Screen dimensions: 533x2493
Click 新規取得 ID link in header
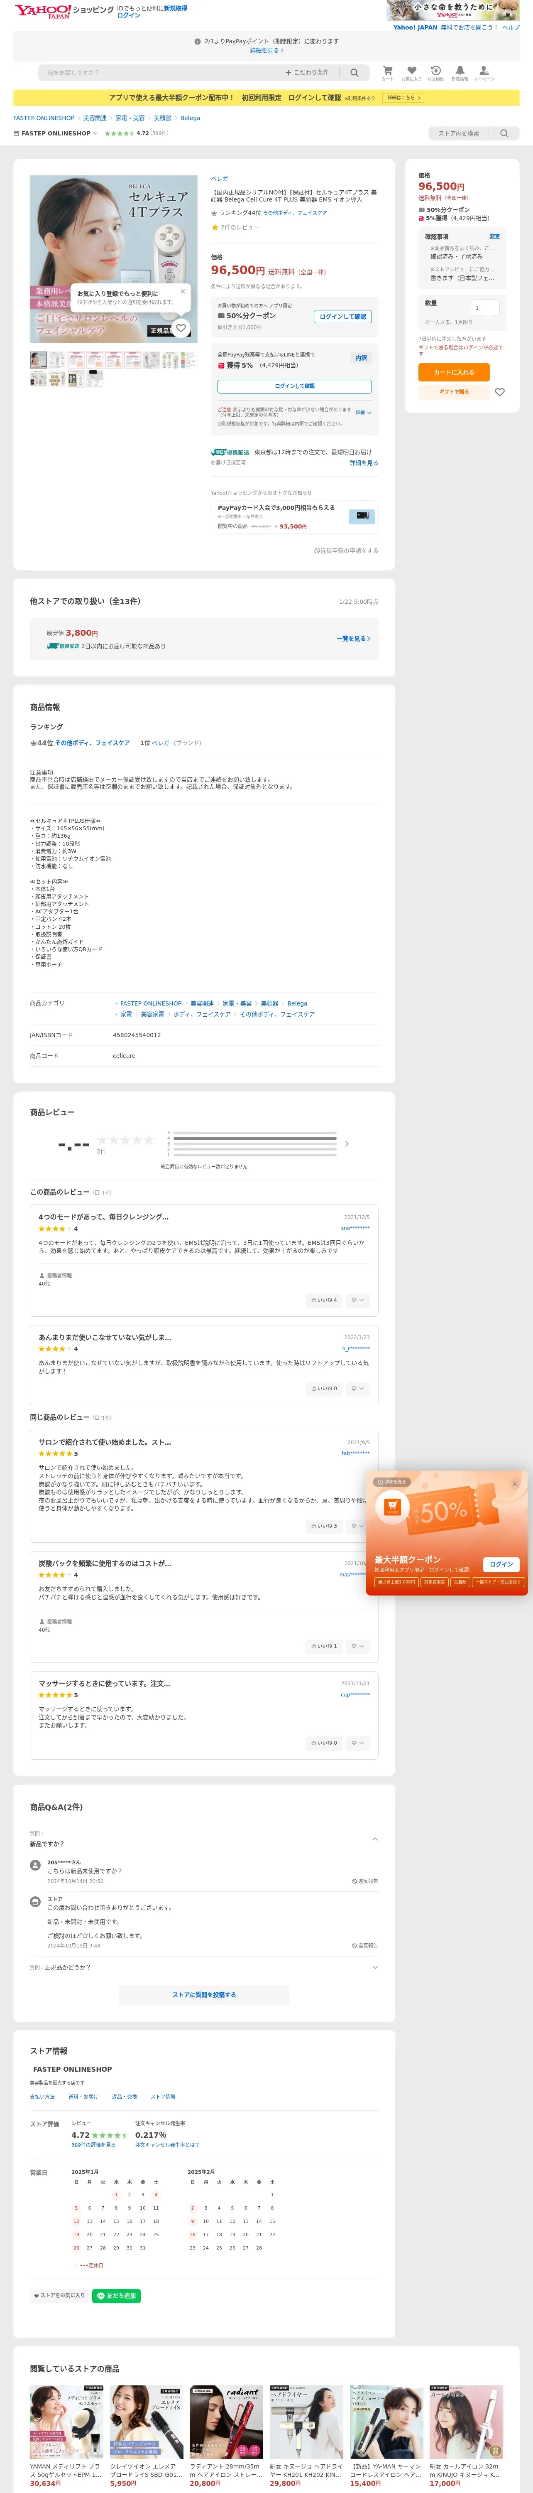(x=176, y=8)
